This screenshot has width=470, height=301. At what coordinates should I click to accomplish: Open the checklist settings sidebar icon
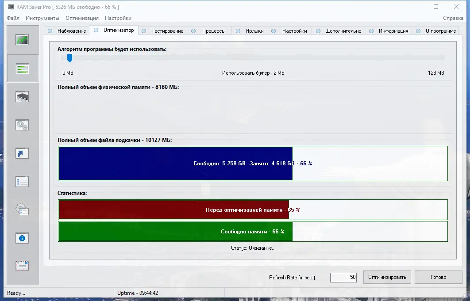[x=22, y=182]
